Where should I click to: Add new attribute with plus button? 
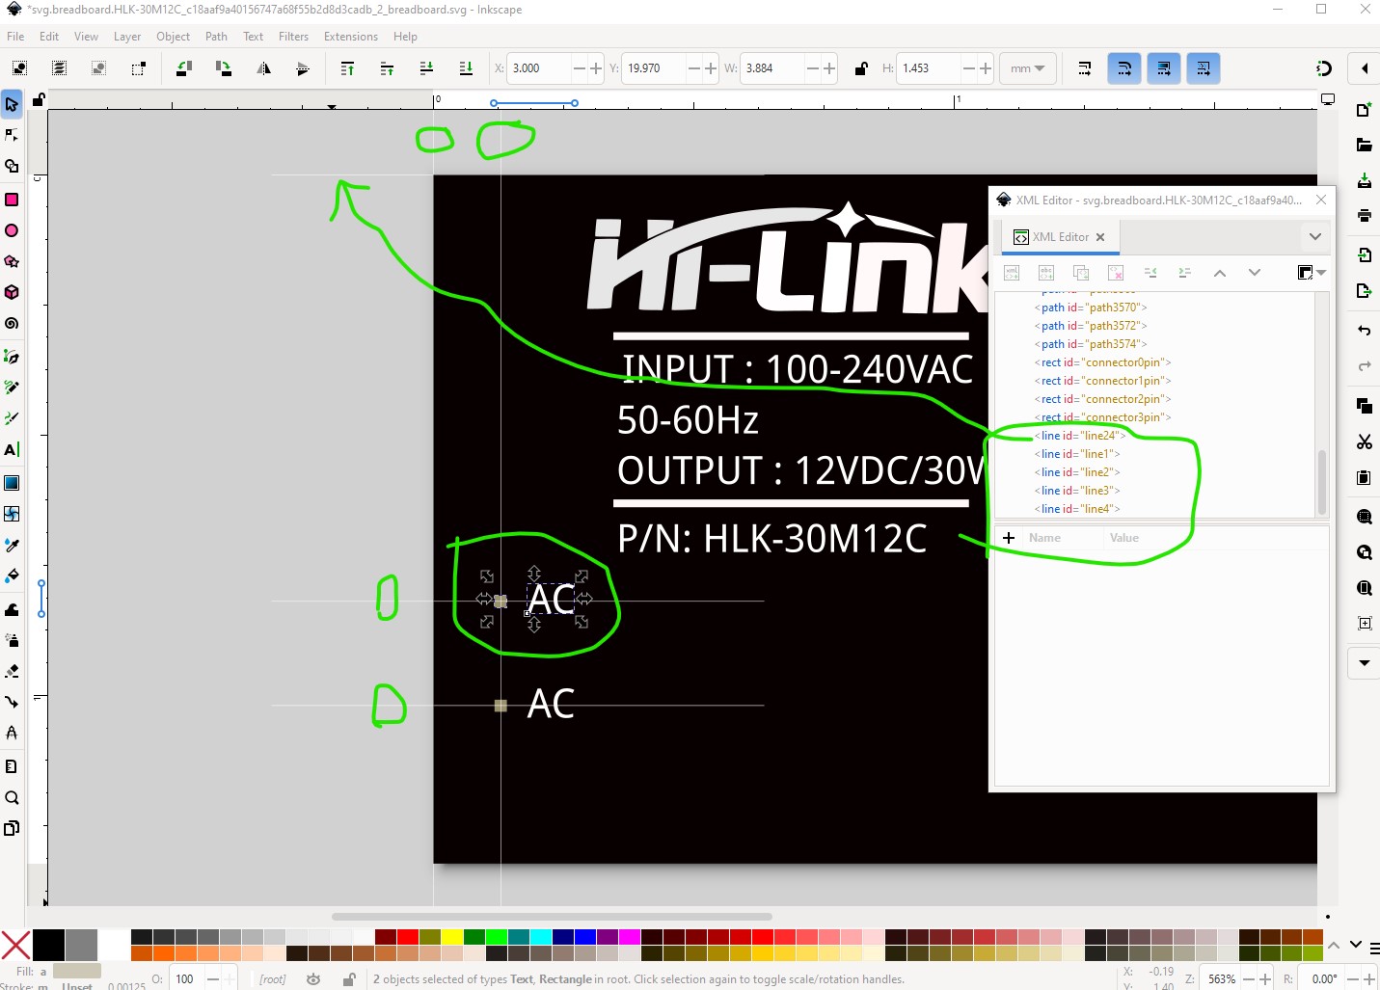[1009, 538]
